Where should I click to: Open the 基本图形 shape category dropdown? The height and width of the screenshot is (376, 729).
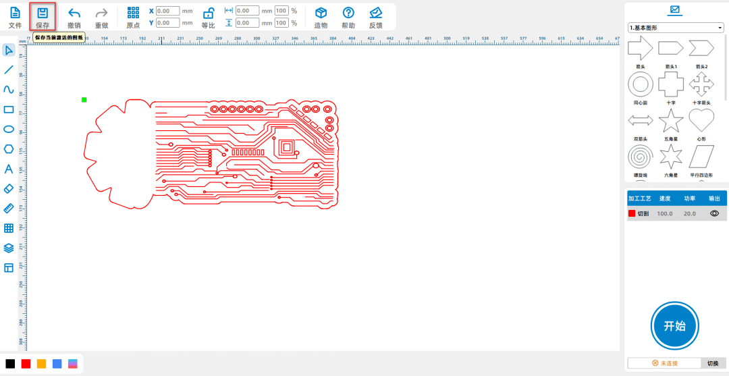coord(675,28)
